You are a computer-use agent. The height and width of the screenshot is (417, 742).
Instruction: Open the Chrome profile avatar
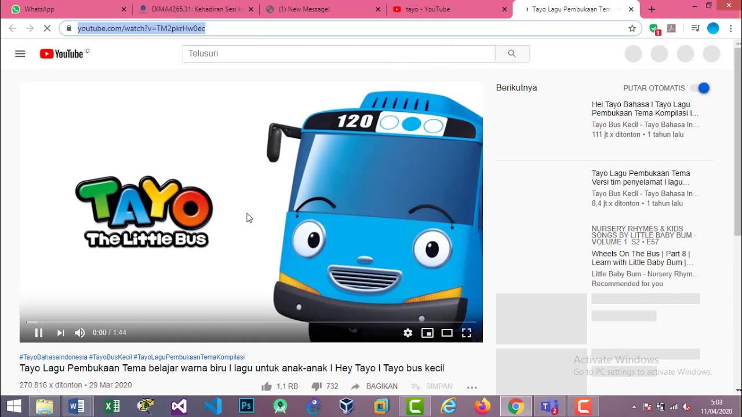click(713, 28)
